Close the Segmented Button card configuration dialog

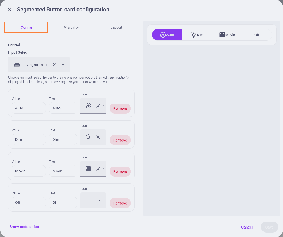[x=9, y=10]
